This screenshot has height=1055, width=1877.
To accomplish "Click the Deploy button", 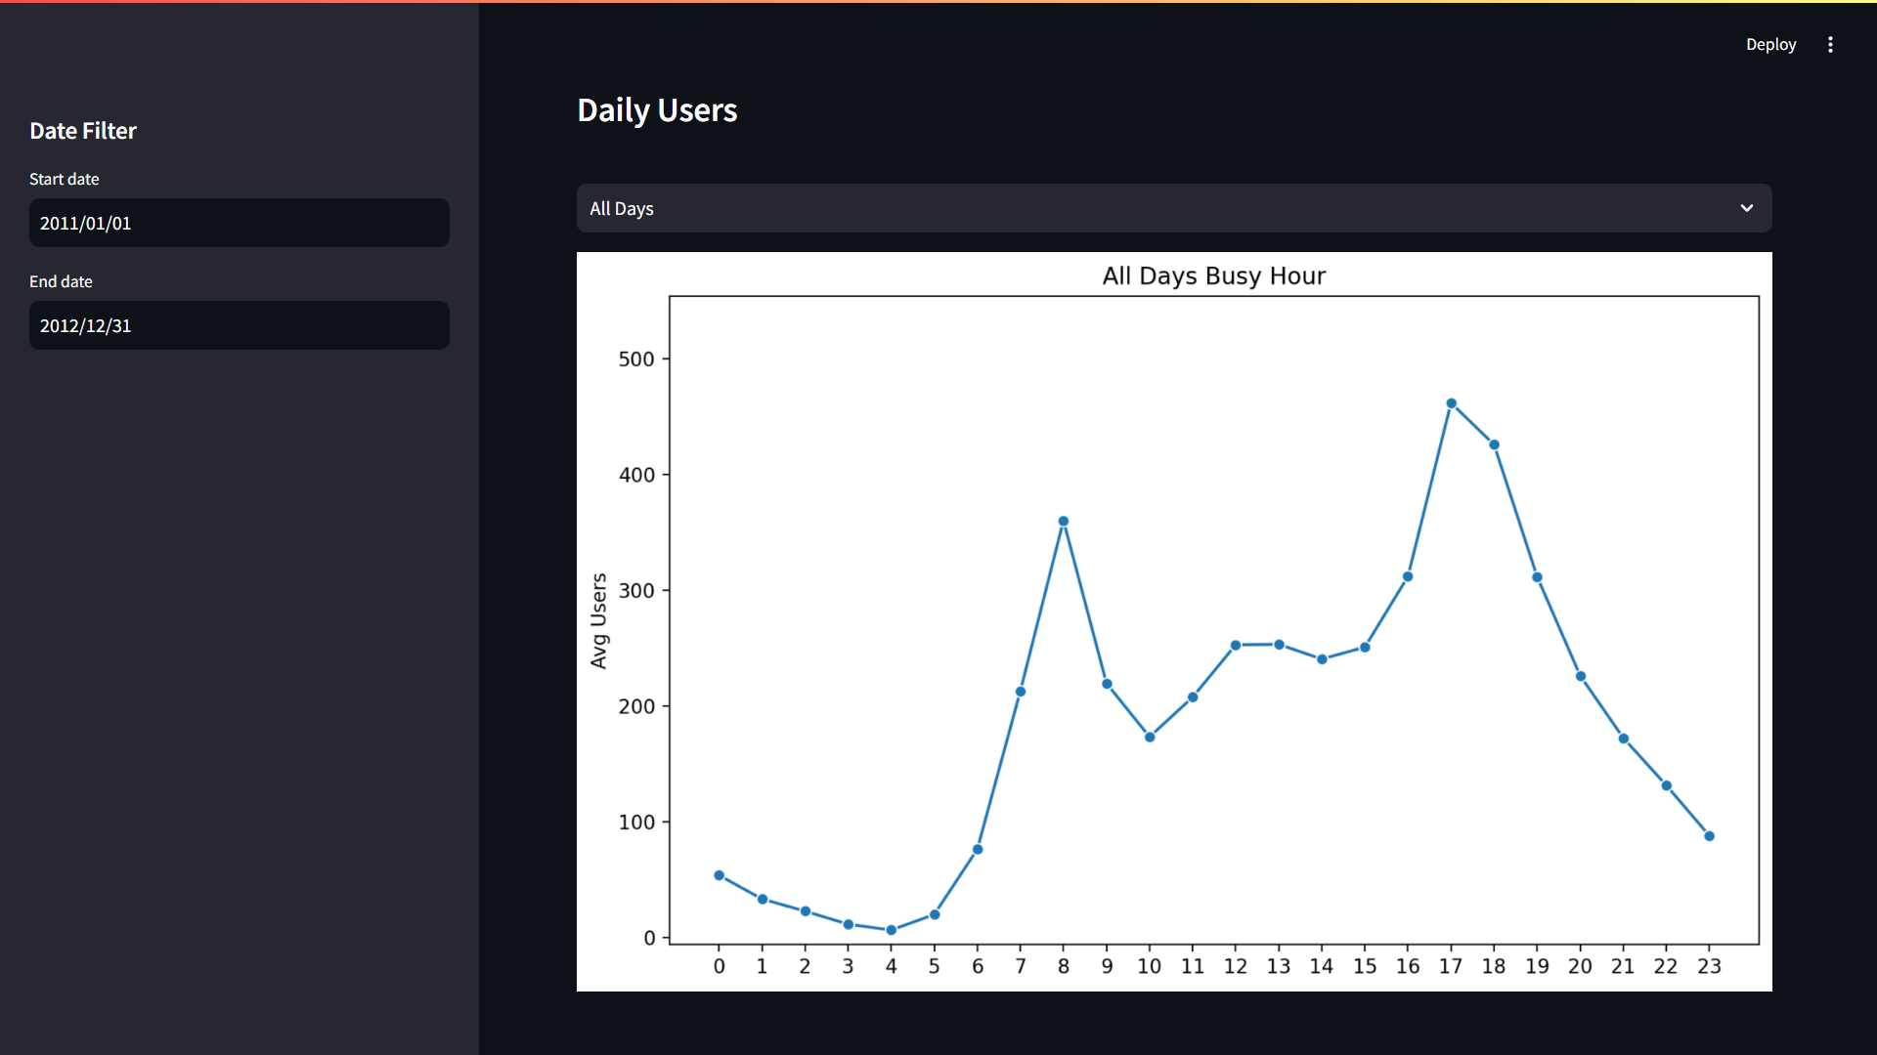I will pos(1770,45).
